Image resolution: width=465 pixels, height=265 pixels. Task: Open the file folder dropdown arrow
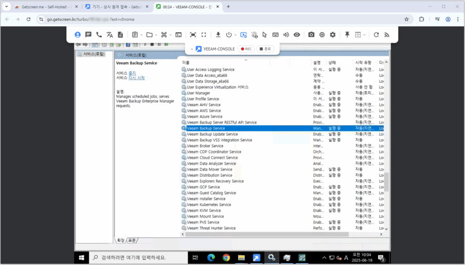156,35
